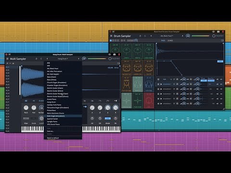Select the Ride cymbal pad in Drum Sampler
The image size is (231, 173).
point(138,51)
